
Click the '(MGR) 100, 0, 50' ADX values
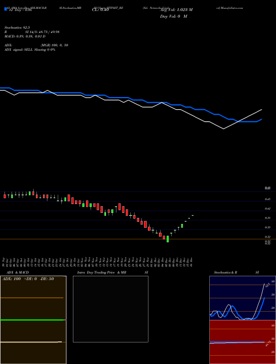coord(54,45)
